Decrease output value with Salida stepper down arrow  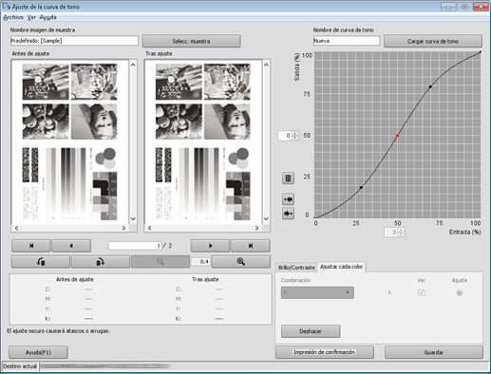click(295, 138)
